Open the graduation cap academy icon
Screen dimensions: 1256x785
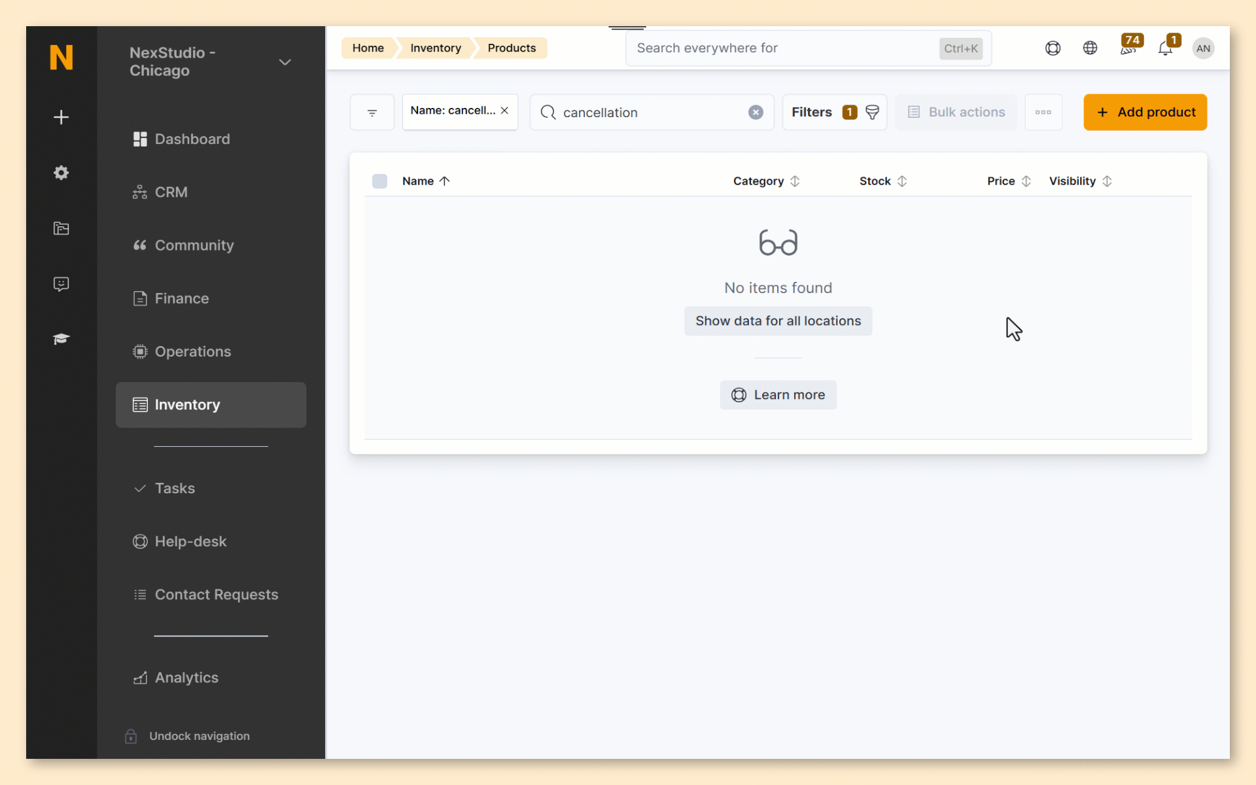point(61,339)
